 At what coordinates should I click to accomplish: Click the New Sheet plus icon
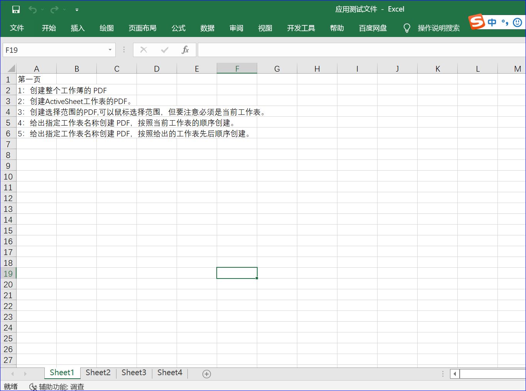coord(207,374)
